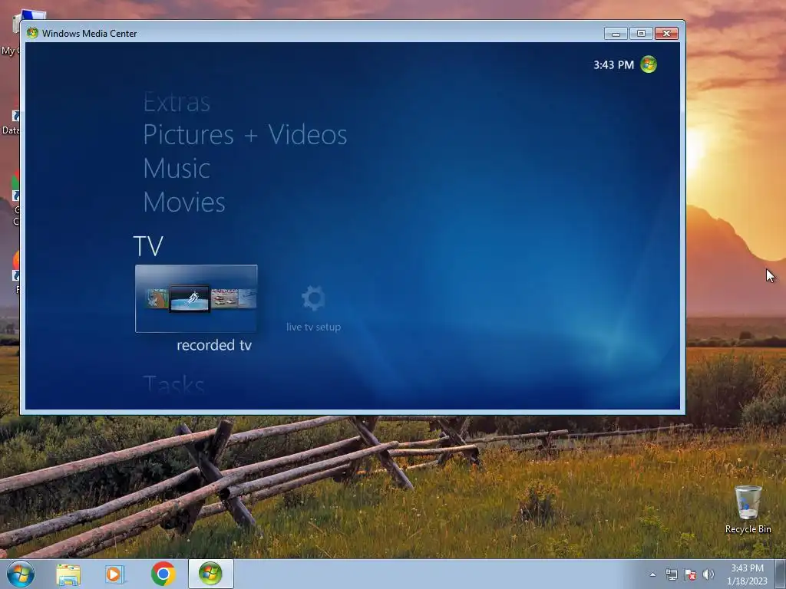Open the Windows Start menu
Image resolution: width=786 pixels, height=589 pixels.
pyautogui.click(x=21, y=574)
